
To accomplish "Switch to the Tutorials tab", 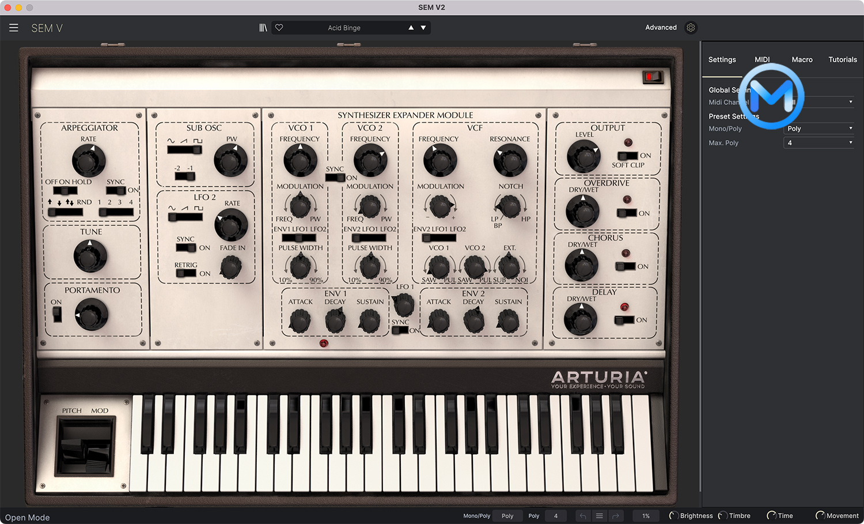I will pos(843,59).
